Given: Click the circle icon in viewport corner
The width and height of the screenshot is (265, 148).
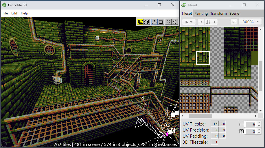Looking at the screenshot, I should (4, 144).
